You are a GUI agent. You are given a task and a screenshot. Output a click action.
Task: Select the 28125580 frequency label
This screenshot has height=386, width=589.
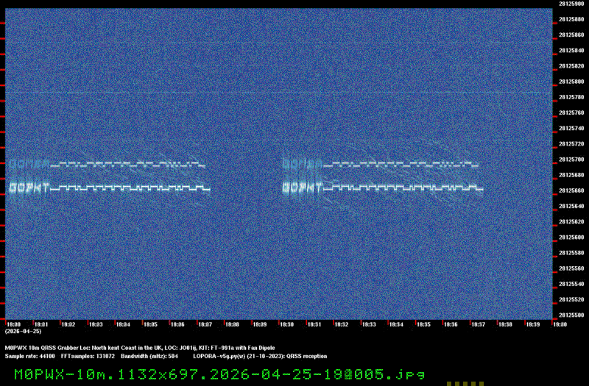click(571, 253)
